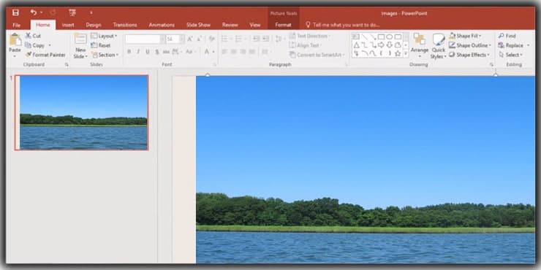This screenshot has width=541, height=270.
Task: Open the File menu
Action: pos(16,25)
